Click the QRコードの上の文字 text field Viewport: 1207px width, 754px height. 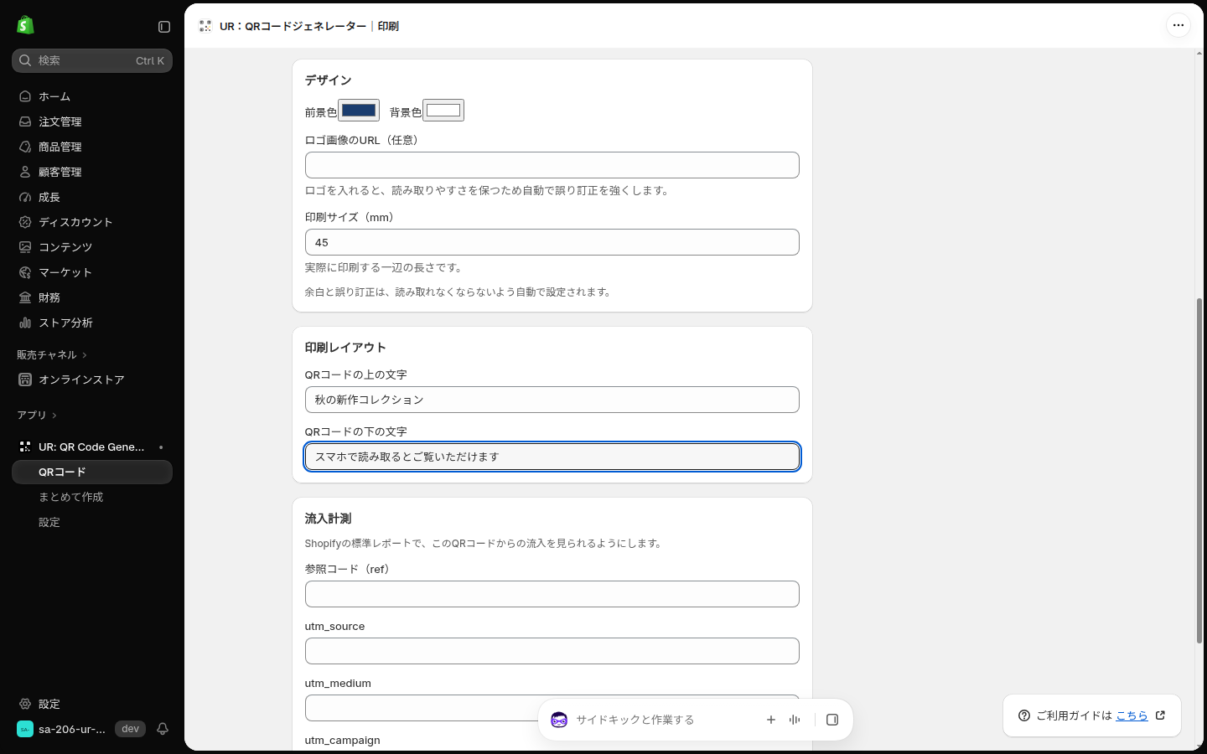point(552,400)
